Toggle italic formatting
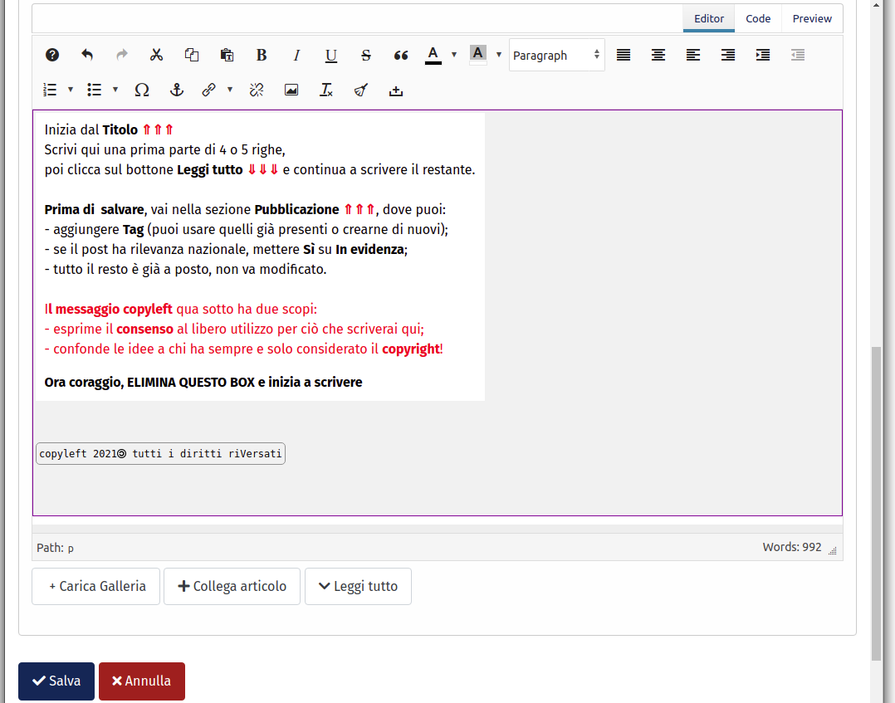 click(296, 56)
